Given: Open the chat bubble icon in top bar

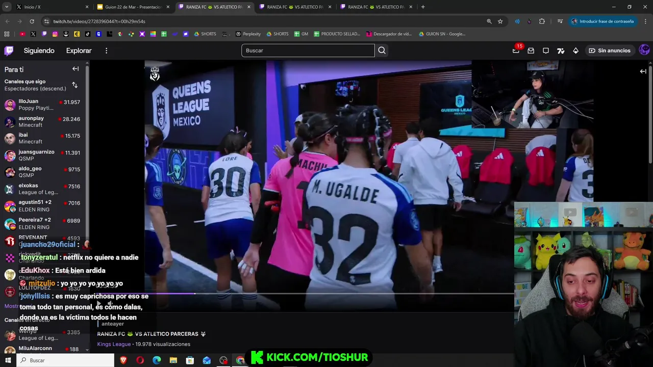Looking at the screenshot, I should pos(546,50).
